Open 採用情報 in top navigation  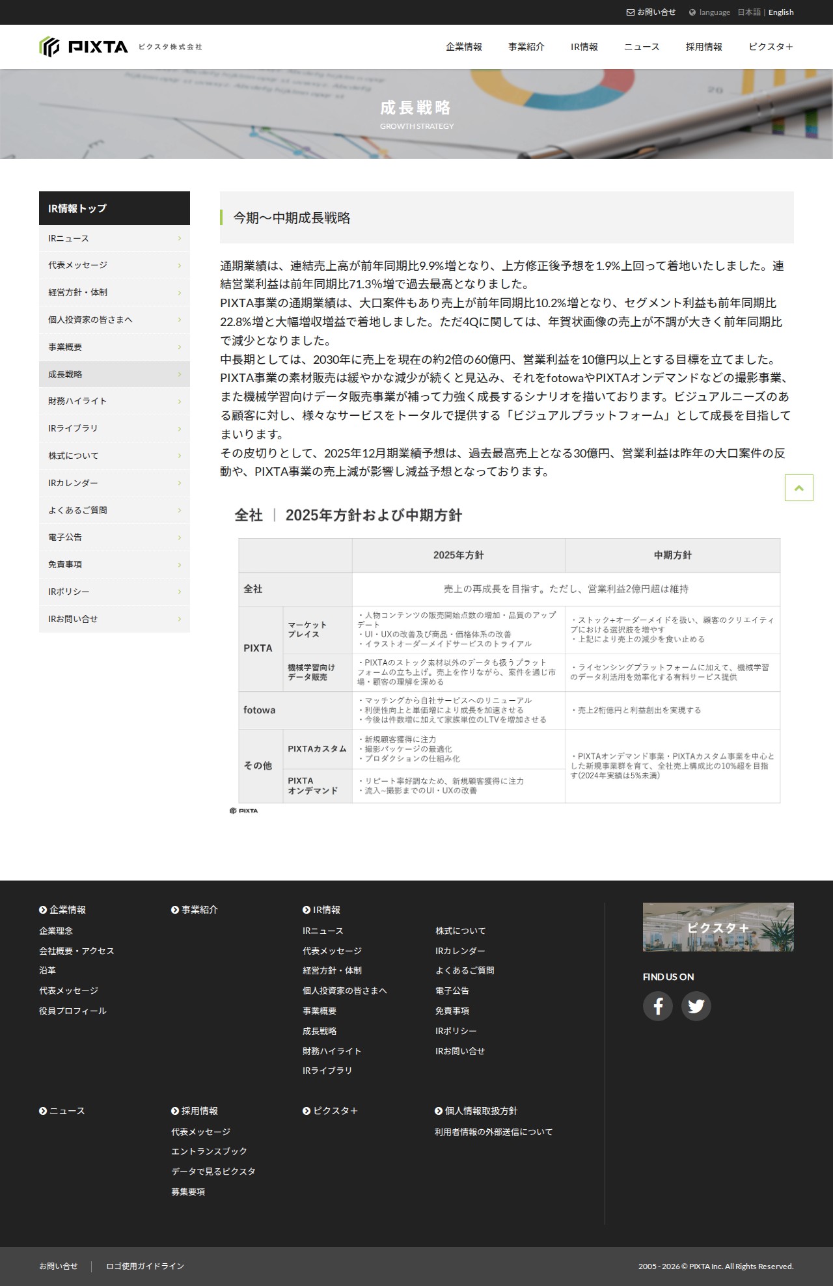(x=704, y=47)
